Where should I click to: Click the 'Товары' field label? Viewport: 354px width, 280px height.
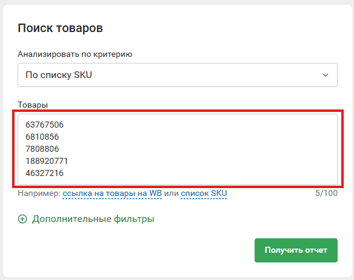click(33, 105)
